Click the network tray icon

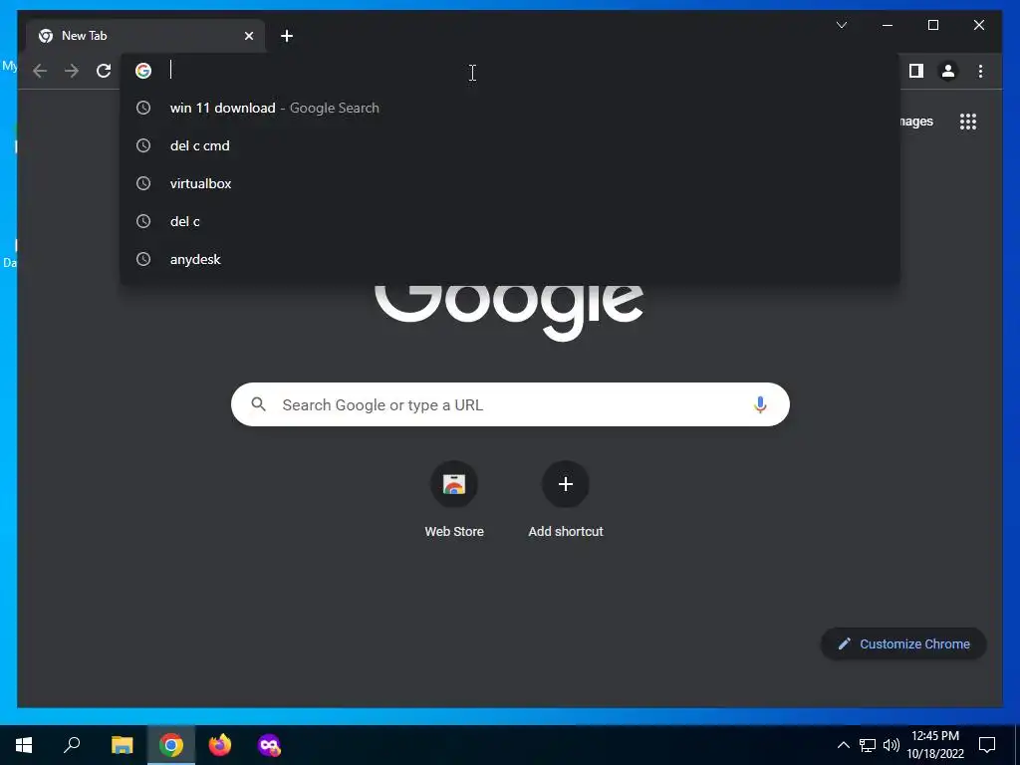868,745
